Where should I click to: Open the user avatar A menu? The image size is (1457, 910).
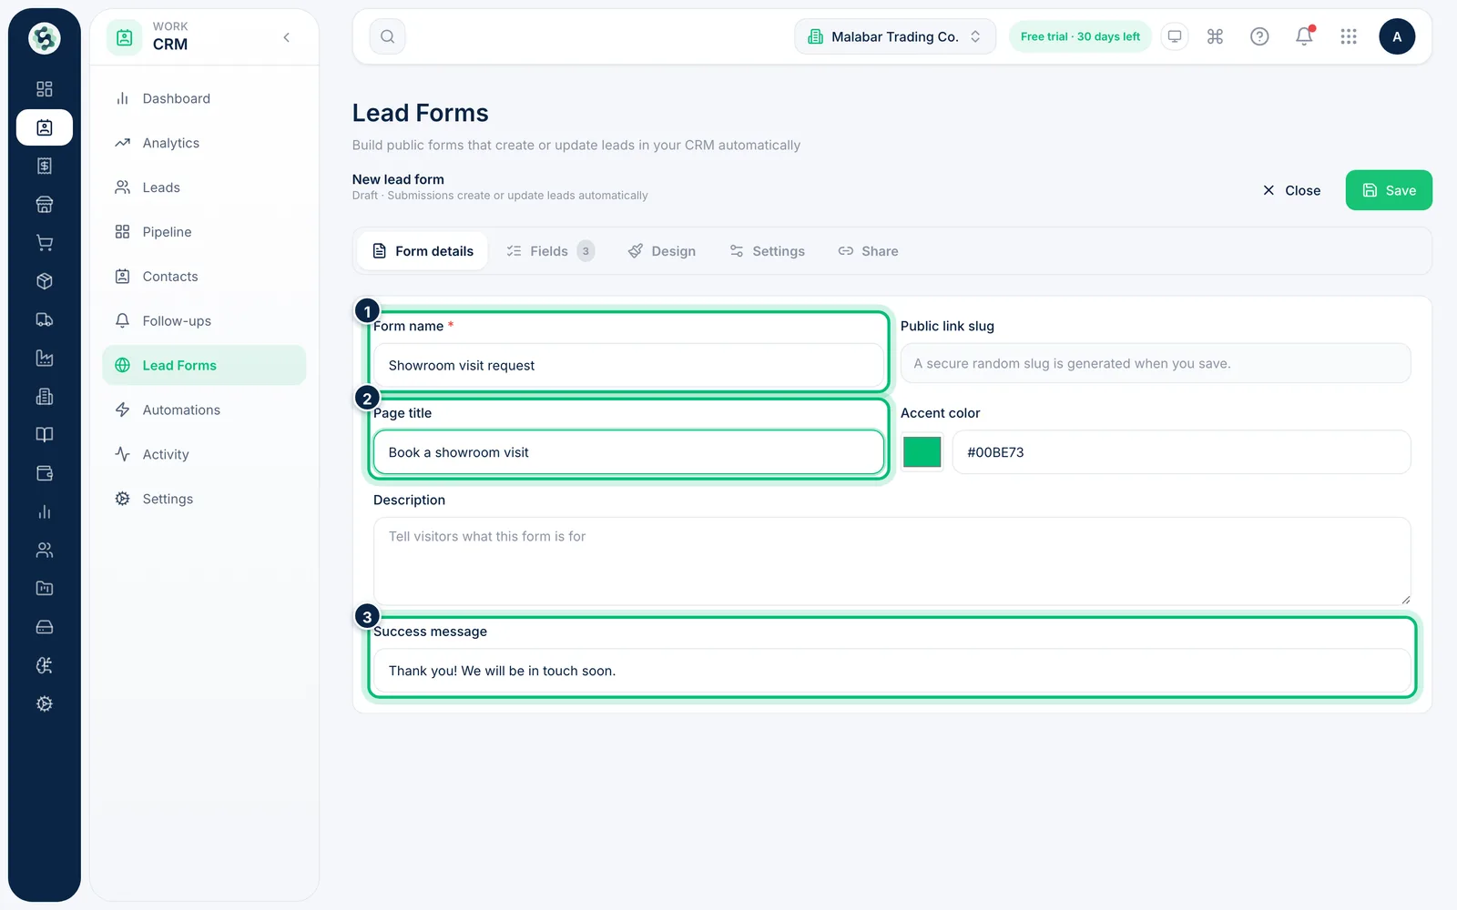(1397, 36)
